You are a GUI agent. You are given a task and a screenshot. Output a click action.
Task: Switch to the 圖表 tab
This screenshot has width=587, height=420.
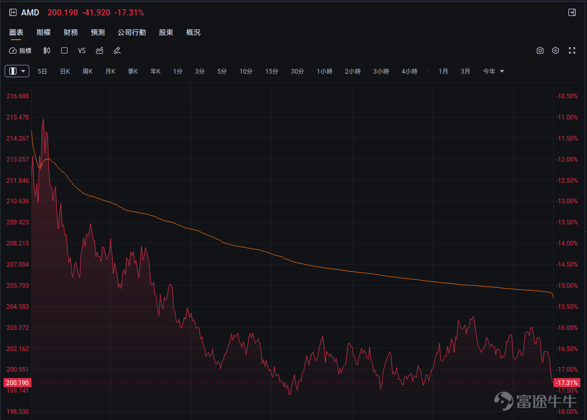16,32
